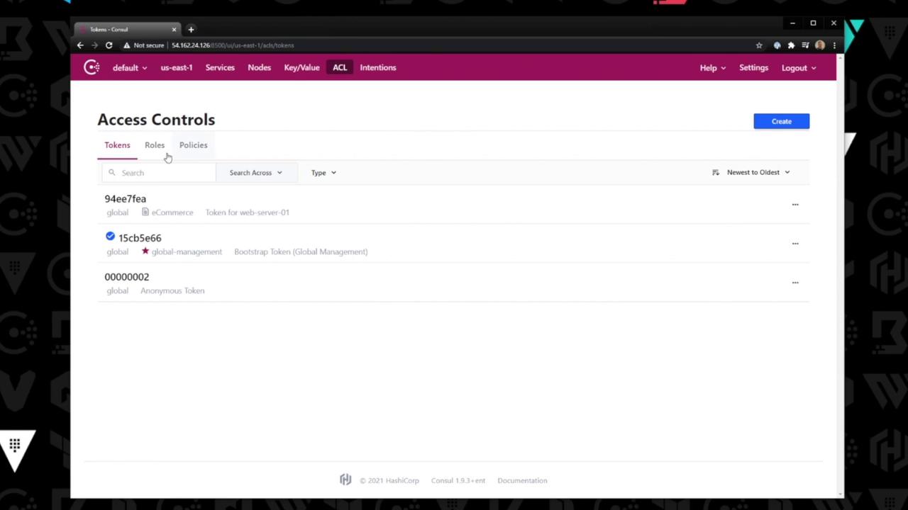
Task: Click the 'Token for web-server-01' description
Action: click(248, 212)
